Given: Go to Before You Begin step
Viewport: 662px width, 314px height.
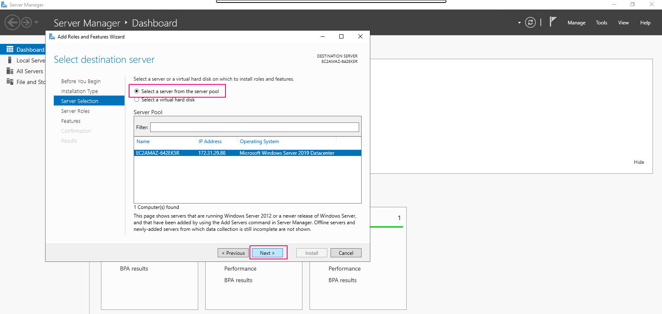Looking at the screenshot, I should (x=81, y=81).
